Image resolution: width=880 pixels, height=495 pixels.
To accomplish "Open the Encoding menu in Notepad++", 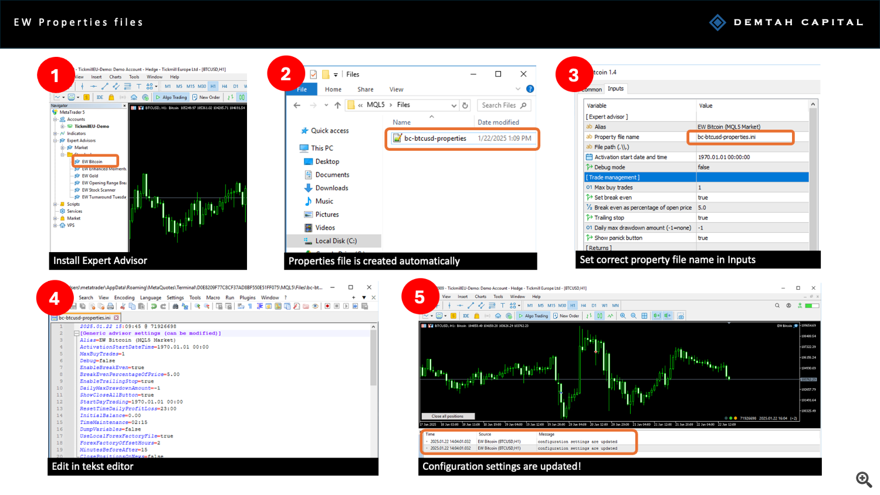I will point(124,297).
